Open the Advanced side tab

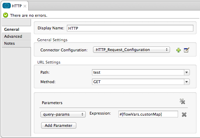point(16,36)
